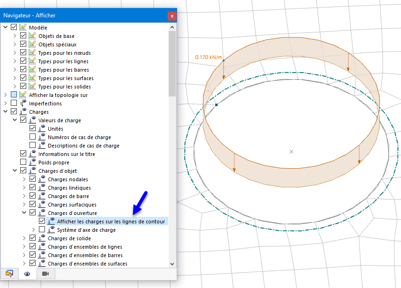Click the Types pour les surfaces icon
This screenshot has height=288, width=401.
[x=32, y=78]
